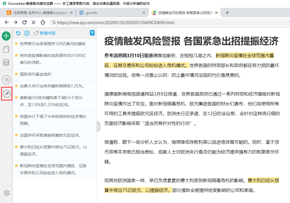
Task: Click highlighted text 算中拨出75亿欧元，以提振经济
Action: [x=138, y=190]
